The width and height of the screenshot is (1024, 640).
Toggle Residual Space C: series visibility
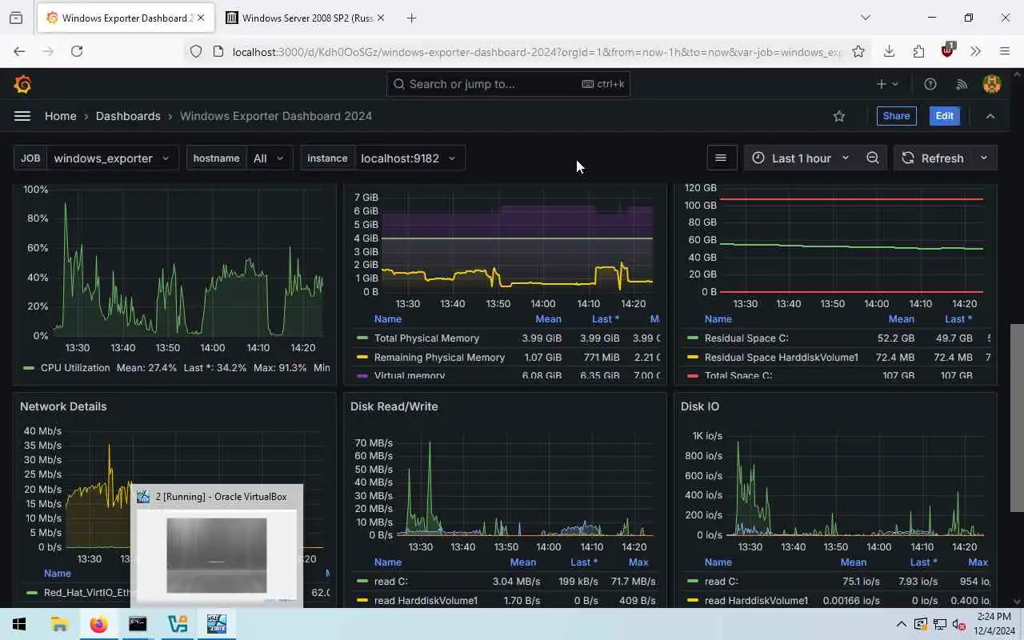(746, 338)
